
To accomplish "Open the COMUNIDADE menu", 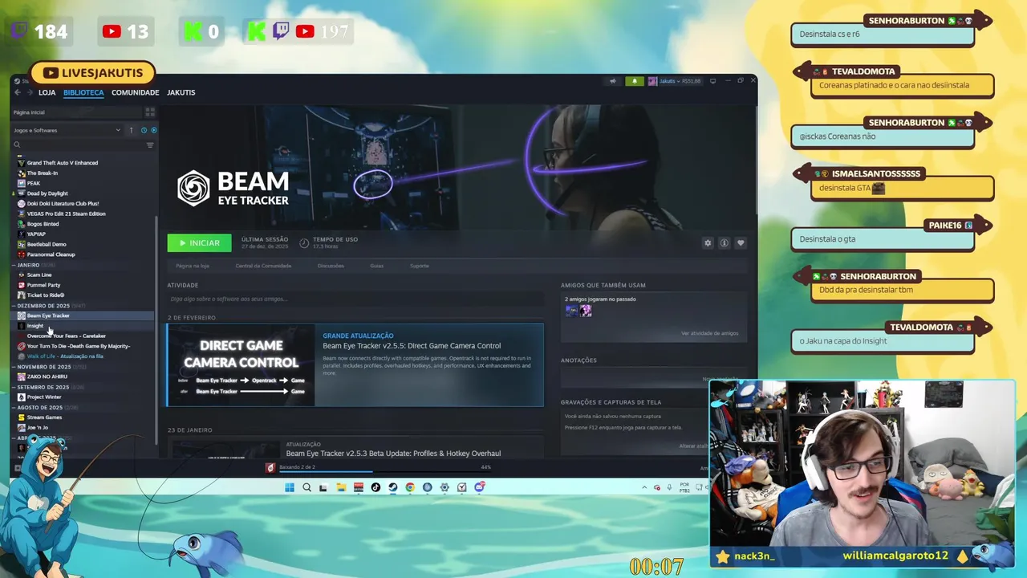I will tap(136, 92).
